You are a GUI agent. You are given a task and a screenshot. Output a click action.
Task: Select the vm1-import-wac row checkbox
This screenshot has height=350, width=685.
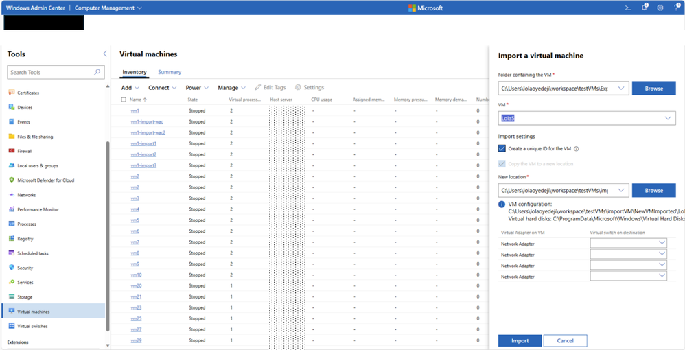(124, 121)
